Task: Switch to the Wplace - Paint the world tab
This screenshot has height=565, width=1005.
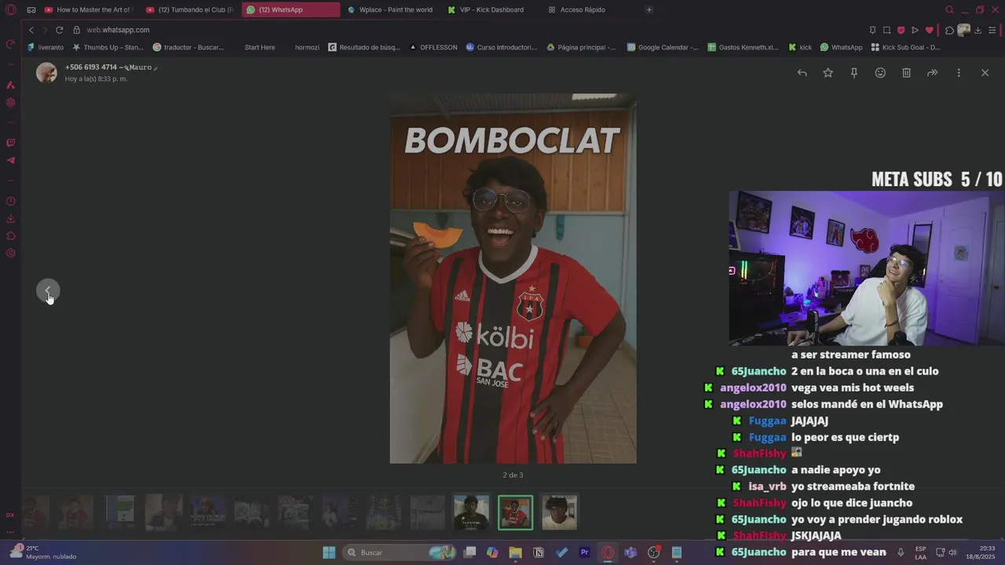Action: point(390,9)
